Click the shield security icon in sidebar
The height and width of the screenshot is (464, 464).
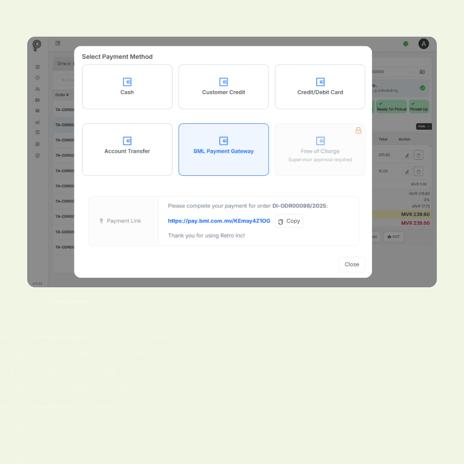[x=37, y=155]
